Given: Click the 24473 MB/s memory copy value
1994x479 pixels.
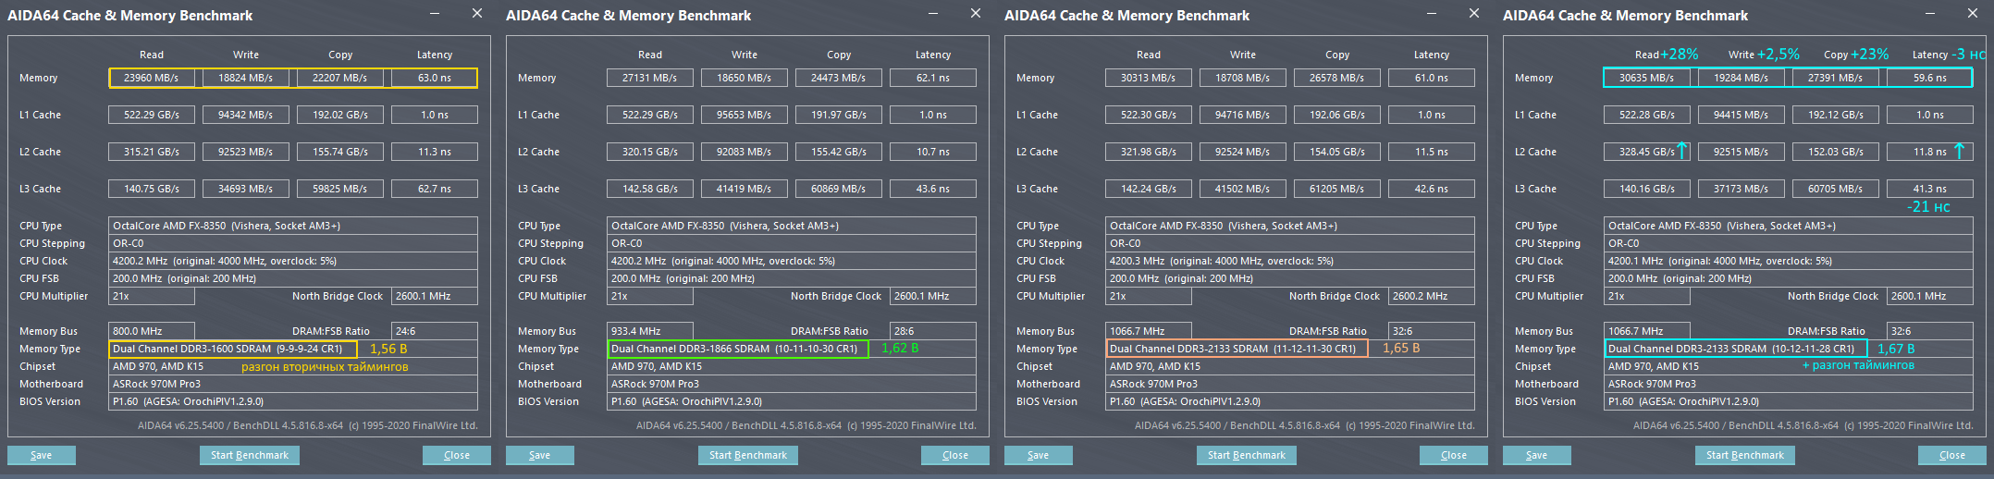Looking at the screenshot, I should click(839, 78).
